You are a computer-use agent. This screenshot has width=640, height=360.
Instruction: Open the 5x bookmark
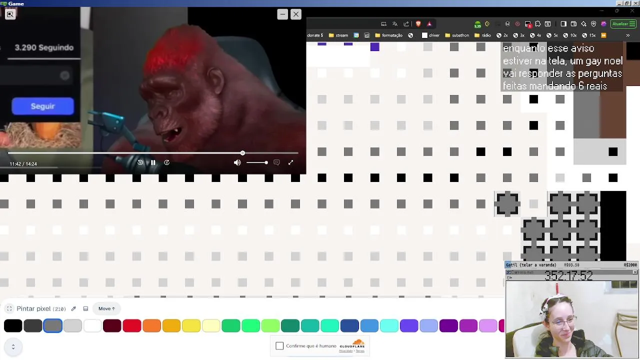click(x=552, y=35)
